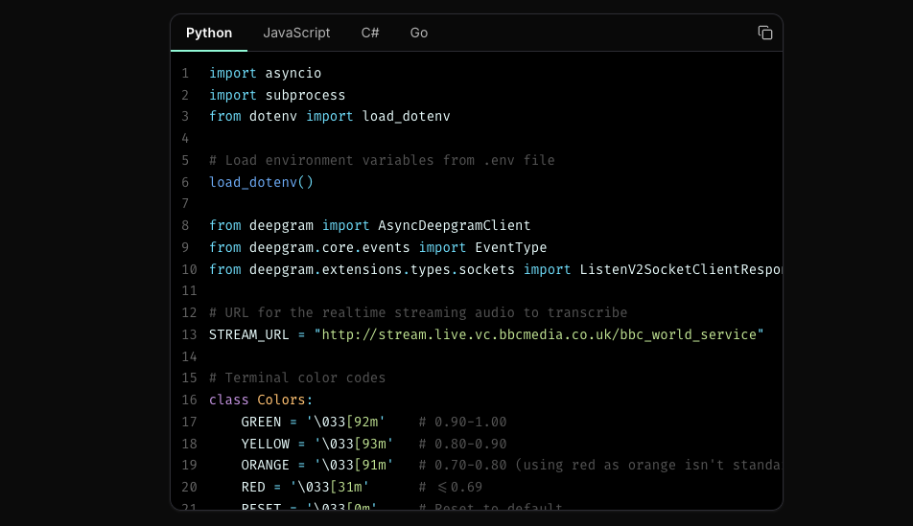Image resolution: width=913 pixels, height=526 pixels.
Task: Click the '# Terminal color codes' comment
Action: tap(297, 377)
